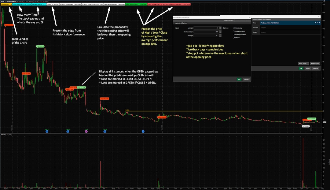Viewport: 330px width, 190px height.
Task: Click the leftmost blue event marker below the chart
Action: pyautogui.click(x=47, y=132)
